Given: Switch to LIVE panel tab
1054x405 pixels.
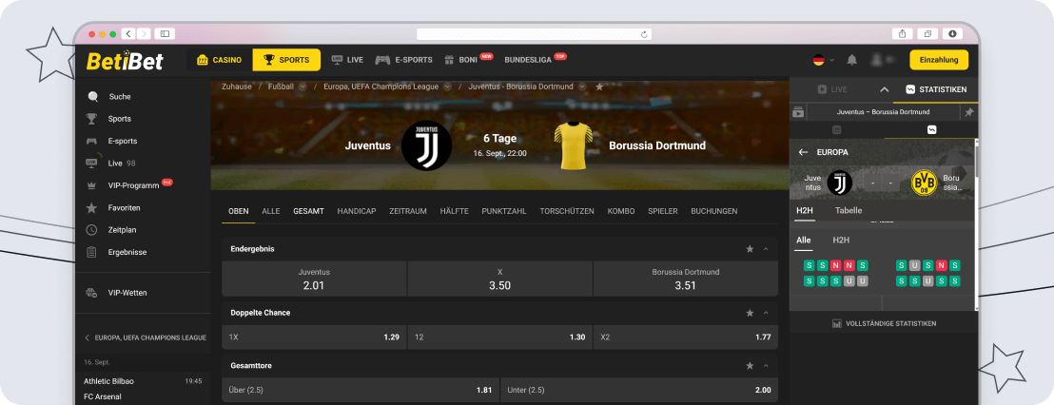Looking at the screenshot, I should point(832,89).
